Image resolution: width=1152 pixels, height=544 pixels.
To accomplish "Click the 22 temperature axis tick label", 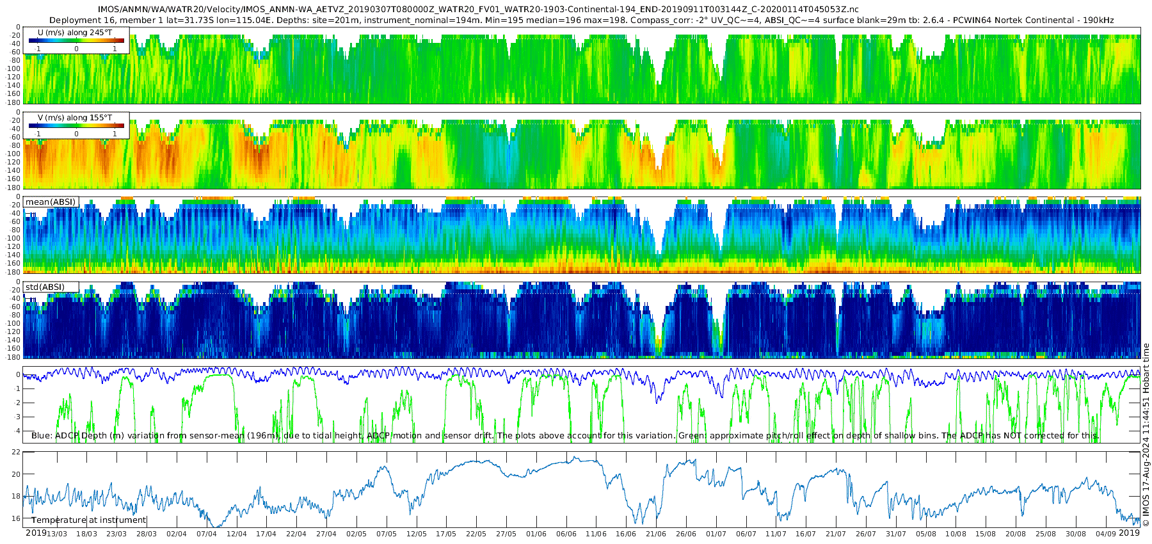I will [x=17, y=452].
